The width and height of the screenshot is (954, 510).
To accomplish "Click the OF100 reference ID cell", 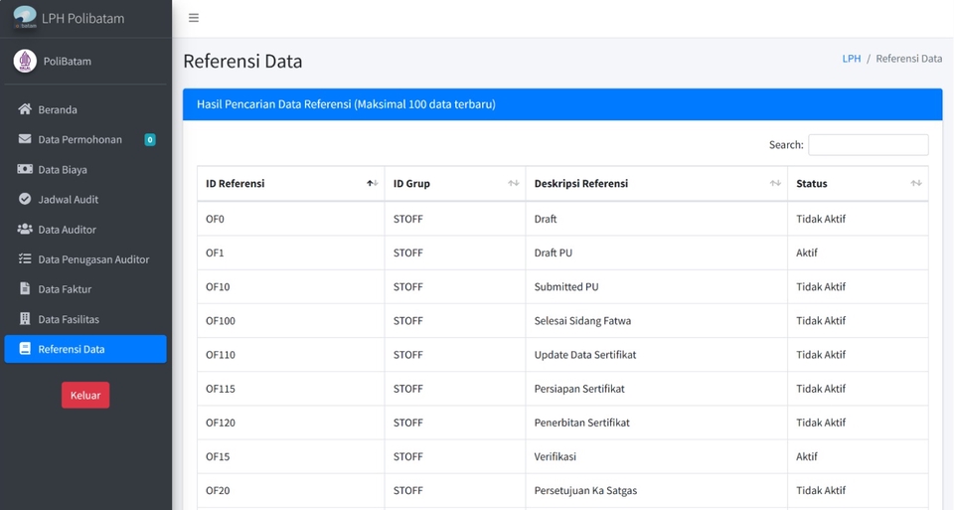I will coord(291,321).
